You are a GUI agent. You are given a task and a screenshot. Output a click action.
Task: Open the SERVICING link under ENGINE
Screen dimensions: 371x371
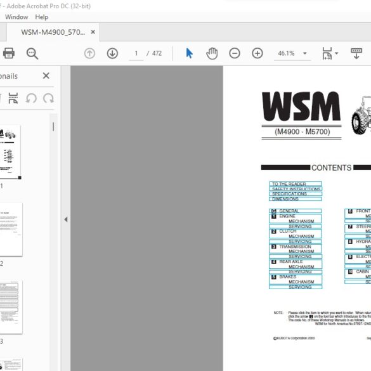(296, 226)
